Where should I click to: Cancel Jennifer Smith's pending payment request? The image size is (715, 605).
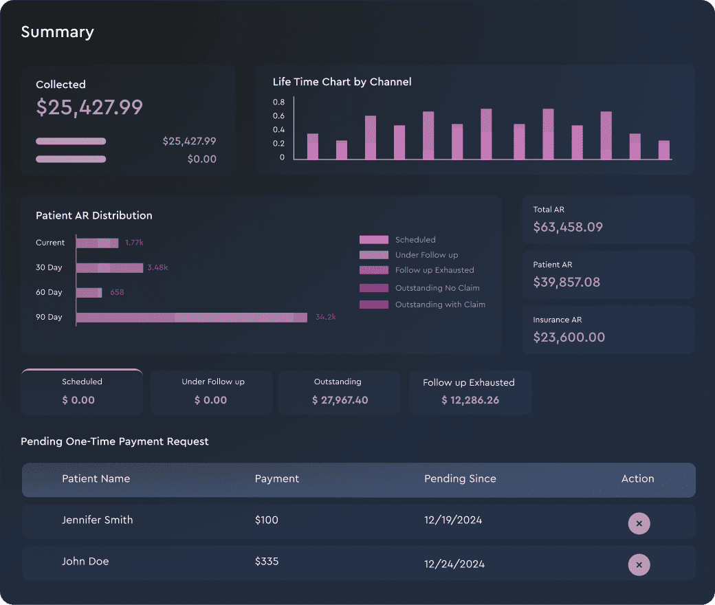click(x=639, y=523)
